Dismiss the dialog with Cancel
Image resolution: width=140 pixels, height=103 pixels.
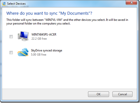pos(123,94)
